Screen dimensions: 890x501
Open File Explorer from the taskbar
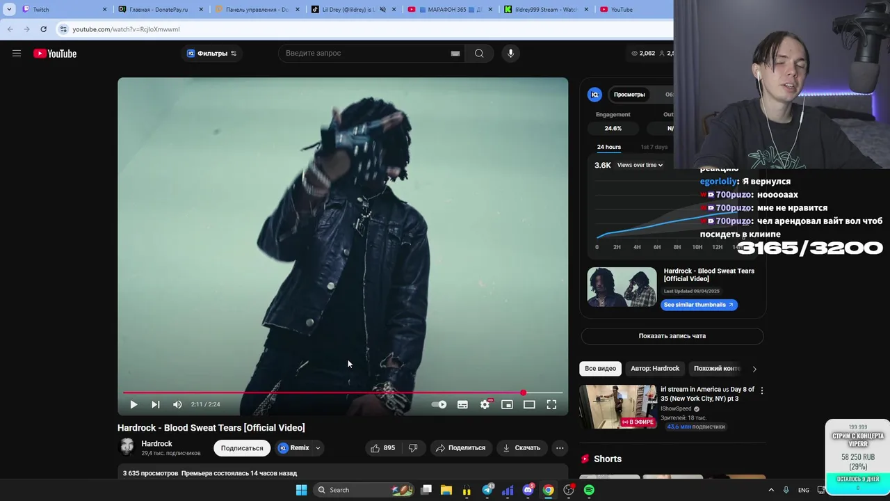[446, 490]
